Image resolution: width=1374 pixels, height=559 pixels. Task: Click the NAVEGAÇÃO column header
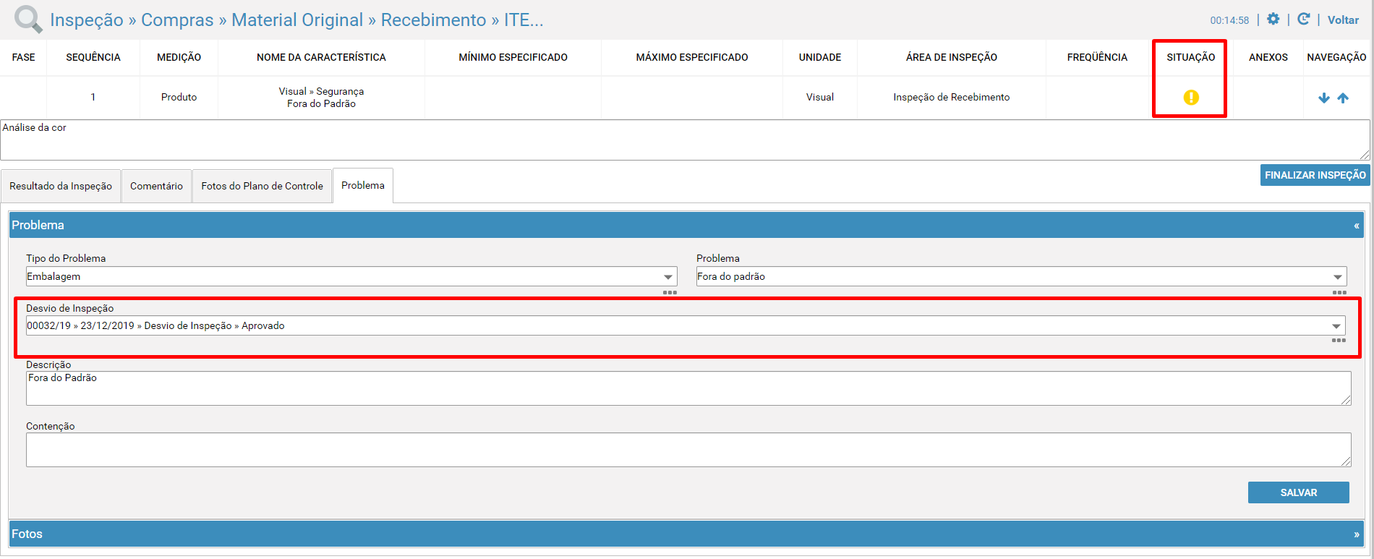tap(1336, 57)
